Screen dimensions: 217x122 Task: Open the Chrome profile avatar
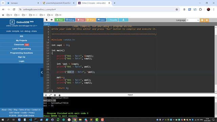point(209,9)
